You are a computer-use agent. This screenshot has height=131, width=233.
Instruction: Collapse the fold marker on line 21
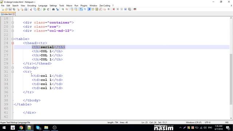coord(13,31)
